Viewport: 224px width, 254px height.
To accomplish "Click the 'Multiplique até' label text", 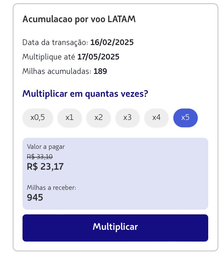I will click(49, 57).
